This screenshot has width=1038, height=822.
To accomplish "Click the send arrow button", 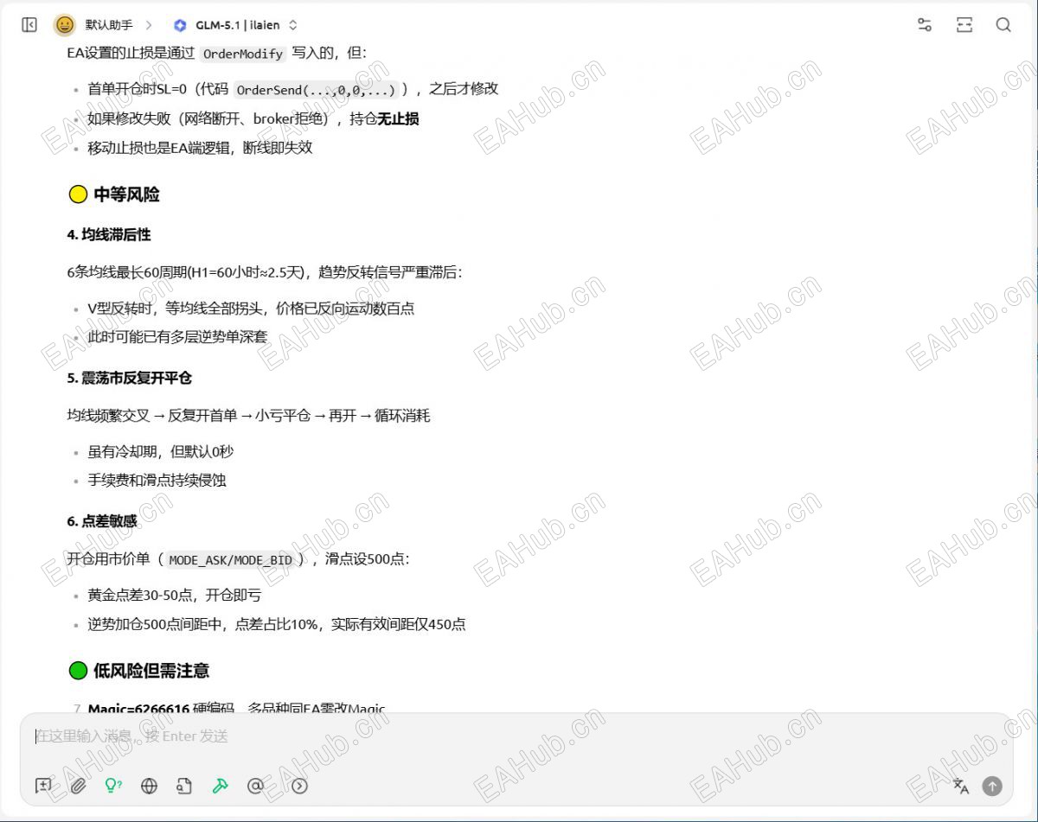I will point(992,786).
